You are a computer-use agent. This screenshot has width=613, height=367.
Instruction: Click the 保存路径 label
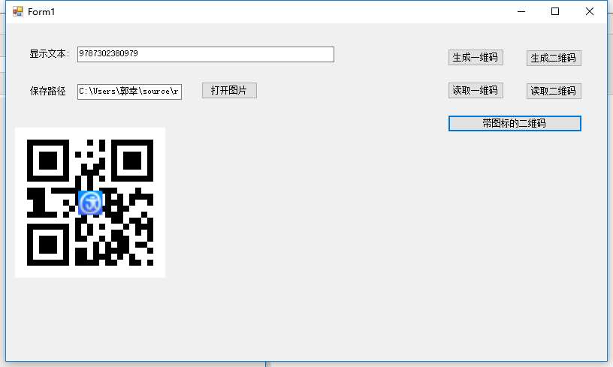pyautogui.click(x=47, y=92)
